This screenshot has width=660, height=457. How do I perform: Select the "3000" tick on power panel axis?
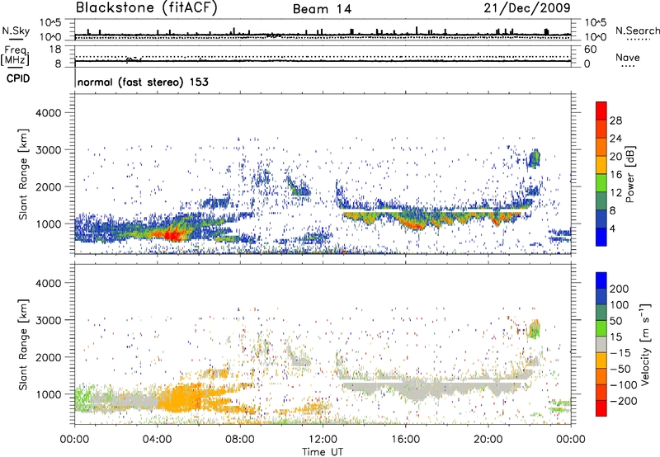(48, 150)
